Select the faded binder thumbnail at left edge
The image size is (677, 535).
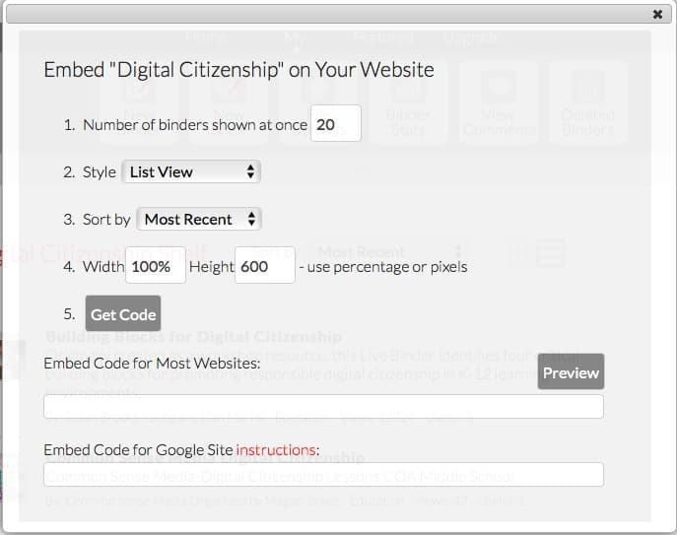(12, 361)
